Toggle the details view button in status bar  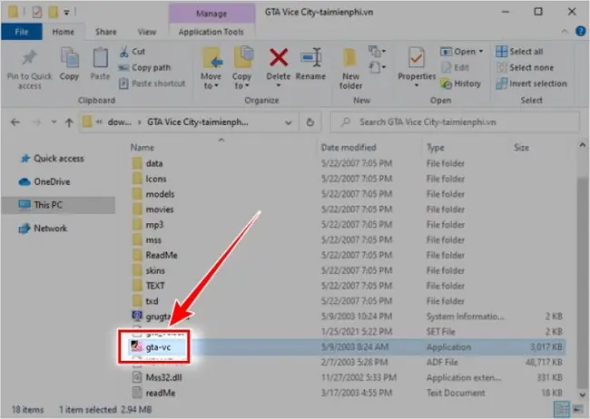(x=562, y=409)
